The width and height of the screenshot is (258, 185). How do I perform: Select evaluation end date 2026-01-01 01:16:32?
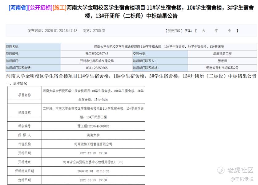(x=93, y=171)
